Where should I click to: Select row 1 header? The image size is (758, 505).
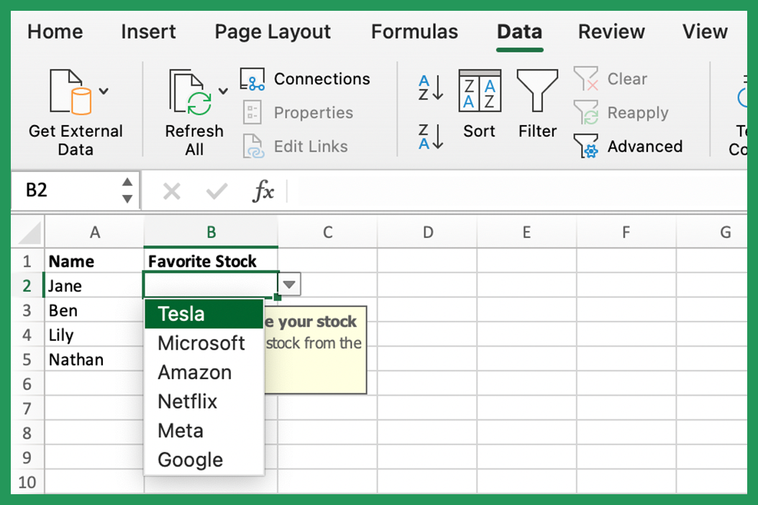[x=27, y=261]
